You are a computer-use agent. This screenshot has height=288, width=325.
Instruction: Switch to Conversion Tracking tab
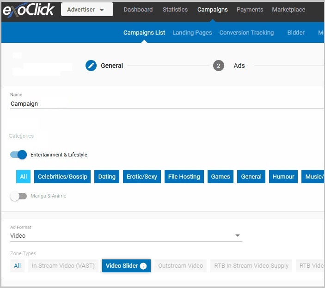click(247, 33)
